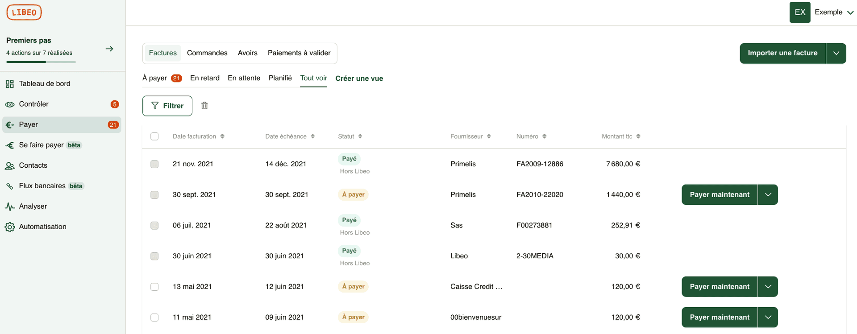Click the Payé status on FA2009-12886
This screenshot has width=857, height=334.
tap(349, 159)
